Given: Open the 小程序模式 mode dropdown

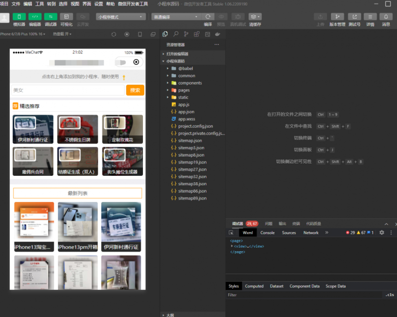Looking at the screenshot, I should (121, 17).
